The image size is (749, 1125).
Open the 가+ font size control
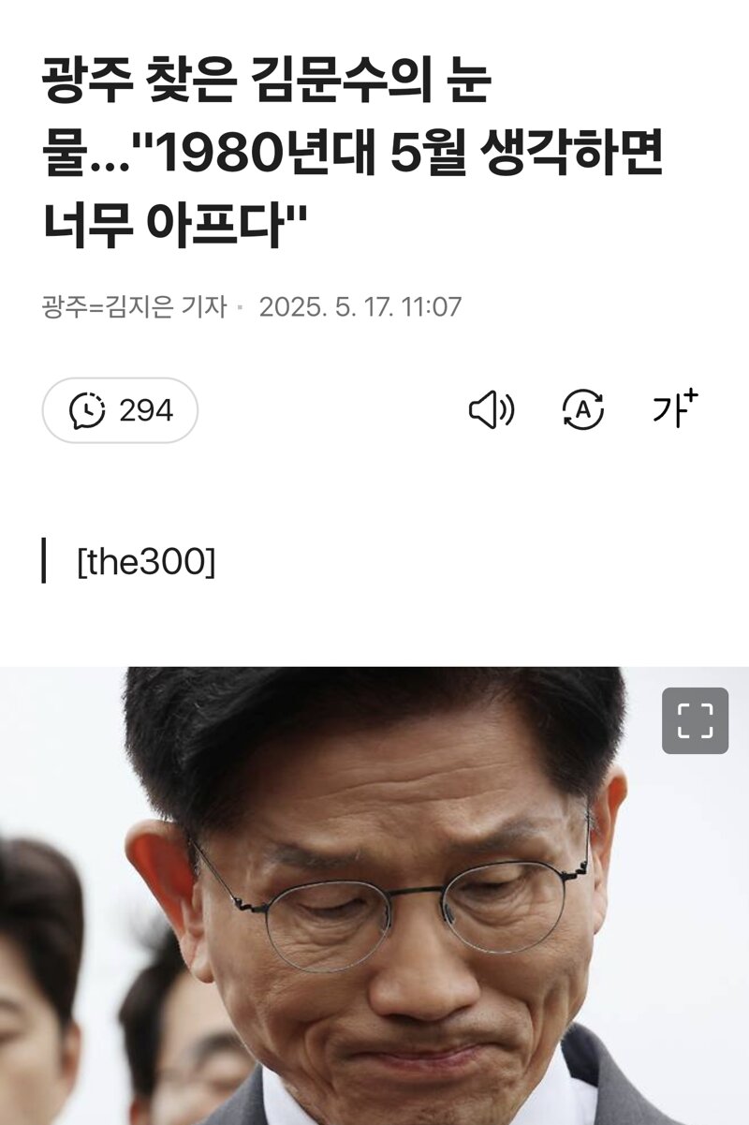click(675, 408)
